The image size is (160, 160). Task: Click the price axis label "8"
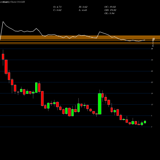(x=152, y=116)
